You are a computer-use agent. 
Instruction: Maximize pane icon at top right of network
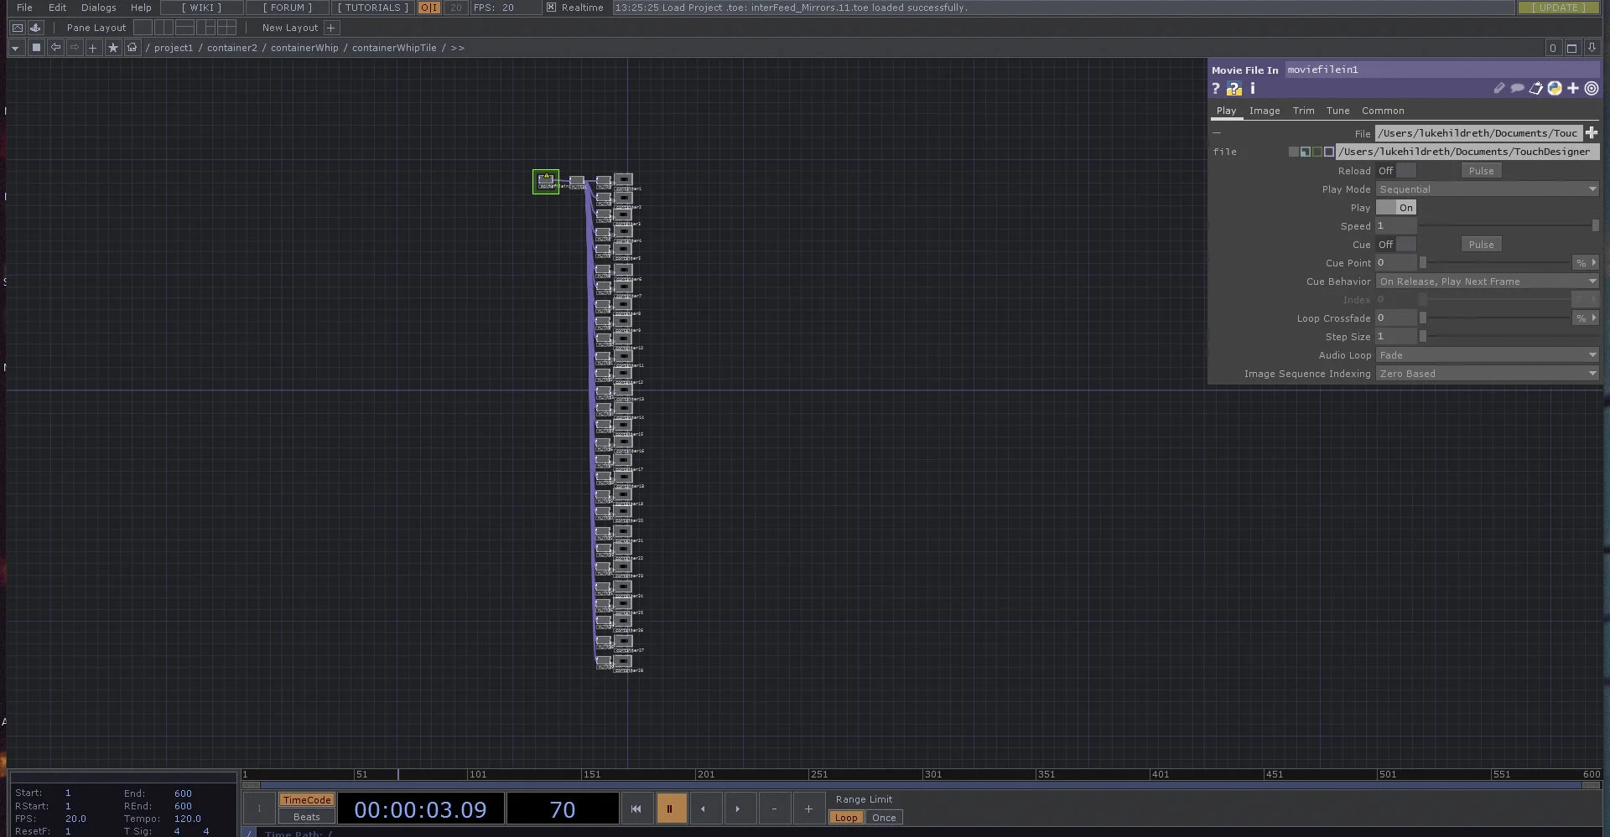(x=1572, y=48)
